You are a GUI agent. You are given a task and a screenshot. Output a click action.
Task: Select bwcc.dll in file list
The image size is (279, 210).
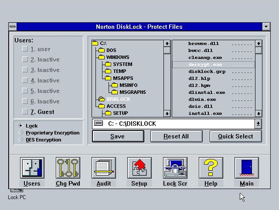(214, 51)
